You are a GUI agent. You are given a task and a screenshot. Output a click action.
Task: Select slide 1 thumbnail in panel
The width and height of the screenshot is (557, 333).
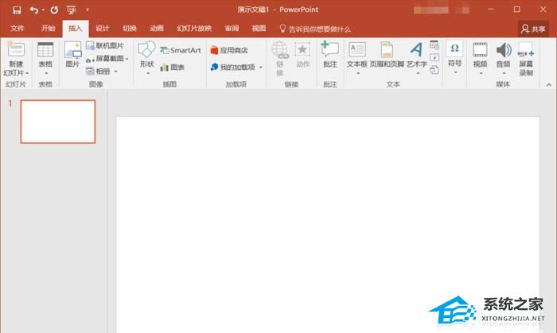click(57, 122)
